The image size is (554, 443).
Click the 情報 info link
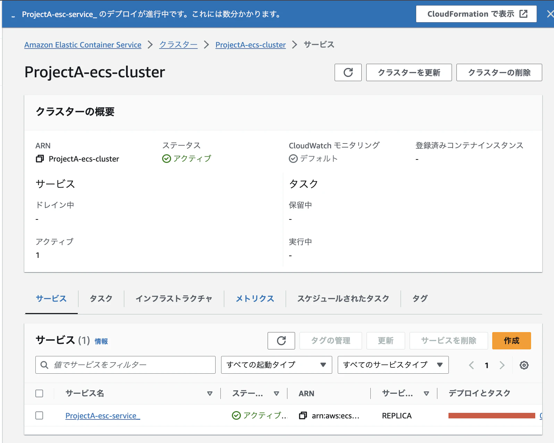coord(101,341)
